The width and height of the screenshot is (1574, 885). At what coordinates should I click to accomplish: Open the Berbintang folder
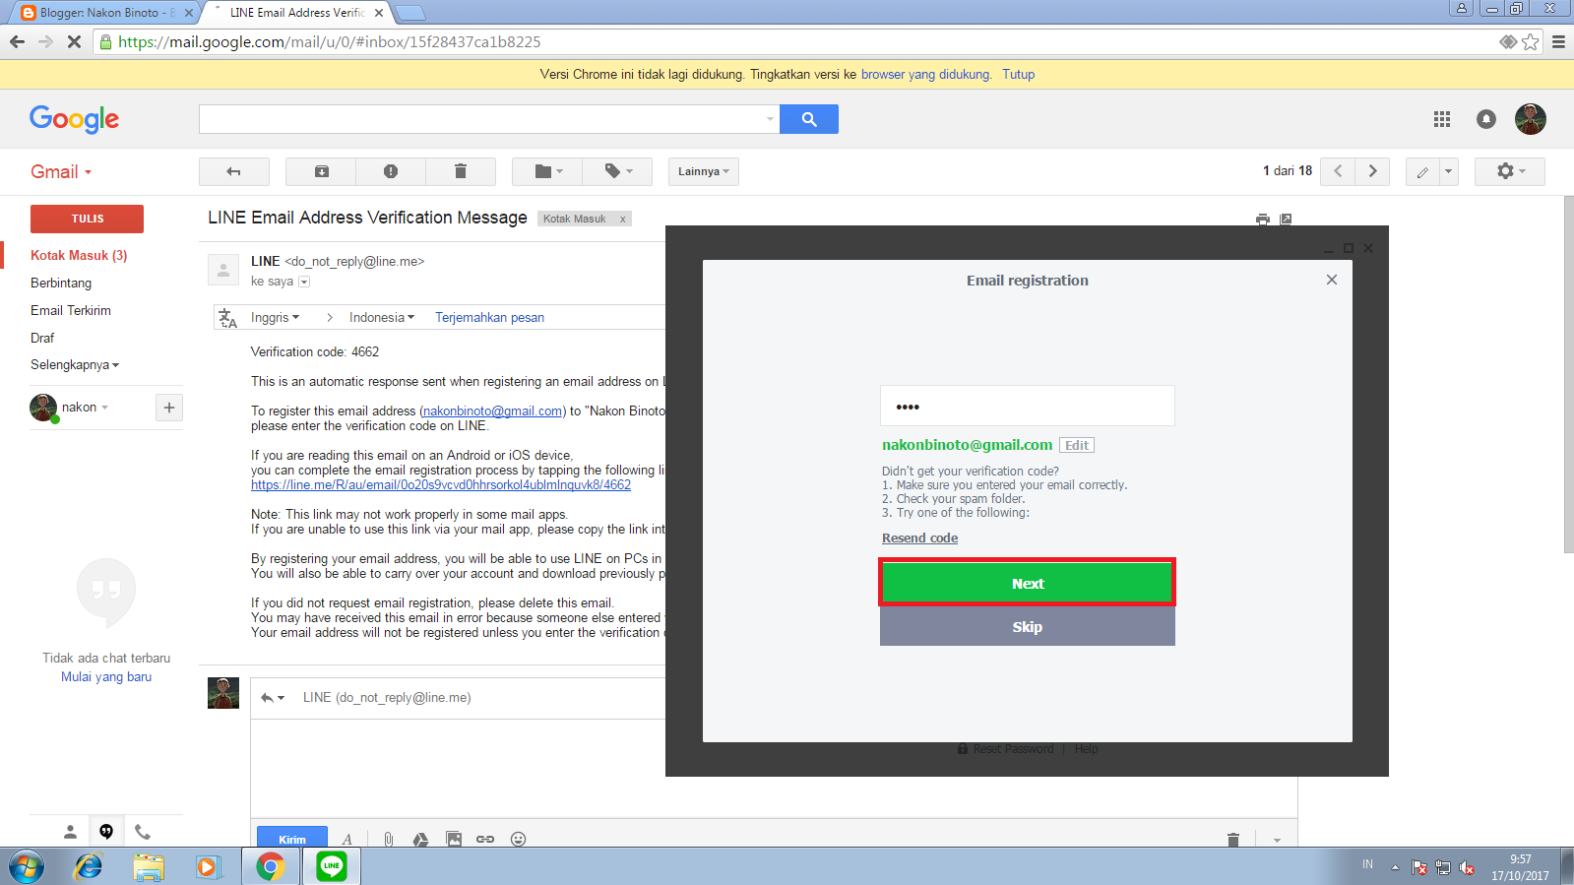(x=61, y=283)
